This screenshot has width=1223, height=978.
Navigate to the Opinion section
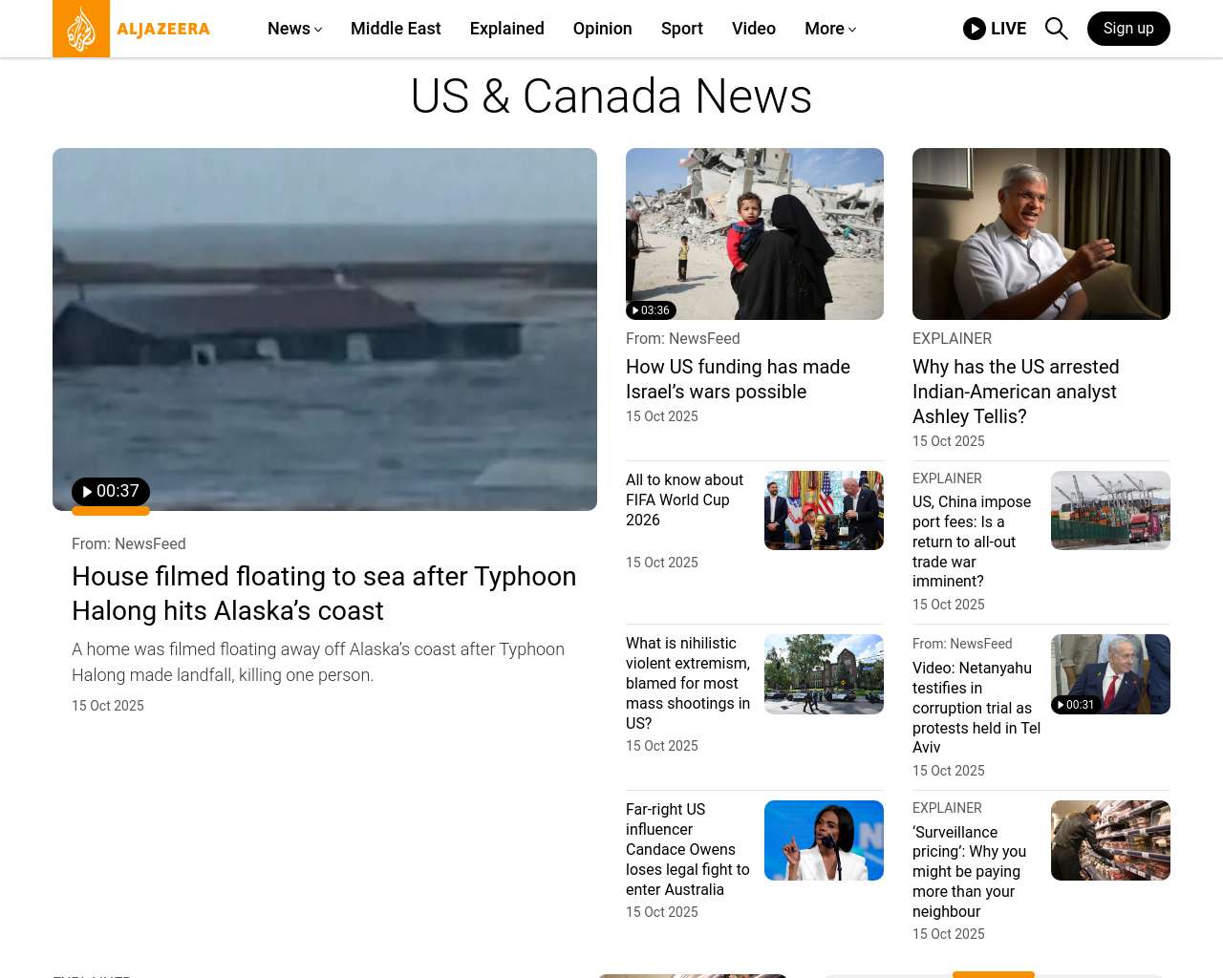603,29
